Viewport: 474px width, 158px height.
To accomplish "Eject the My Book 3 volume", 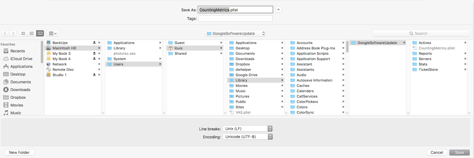I will coord(94,53).
